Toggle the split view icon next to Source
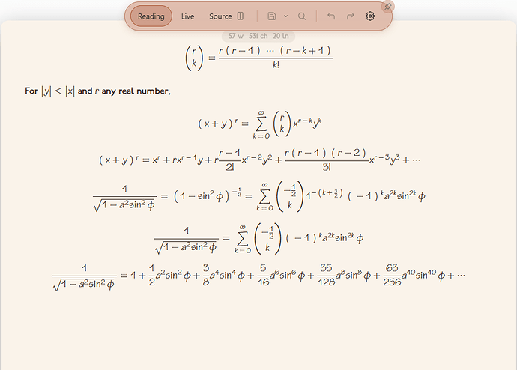Image resolution: width=517 pixels, height=370 pixels. (241, 16)
